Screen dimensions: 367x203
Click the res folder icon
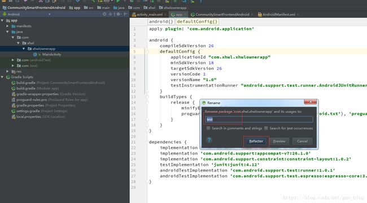coord(14,72)
